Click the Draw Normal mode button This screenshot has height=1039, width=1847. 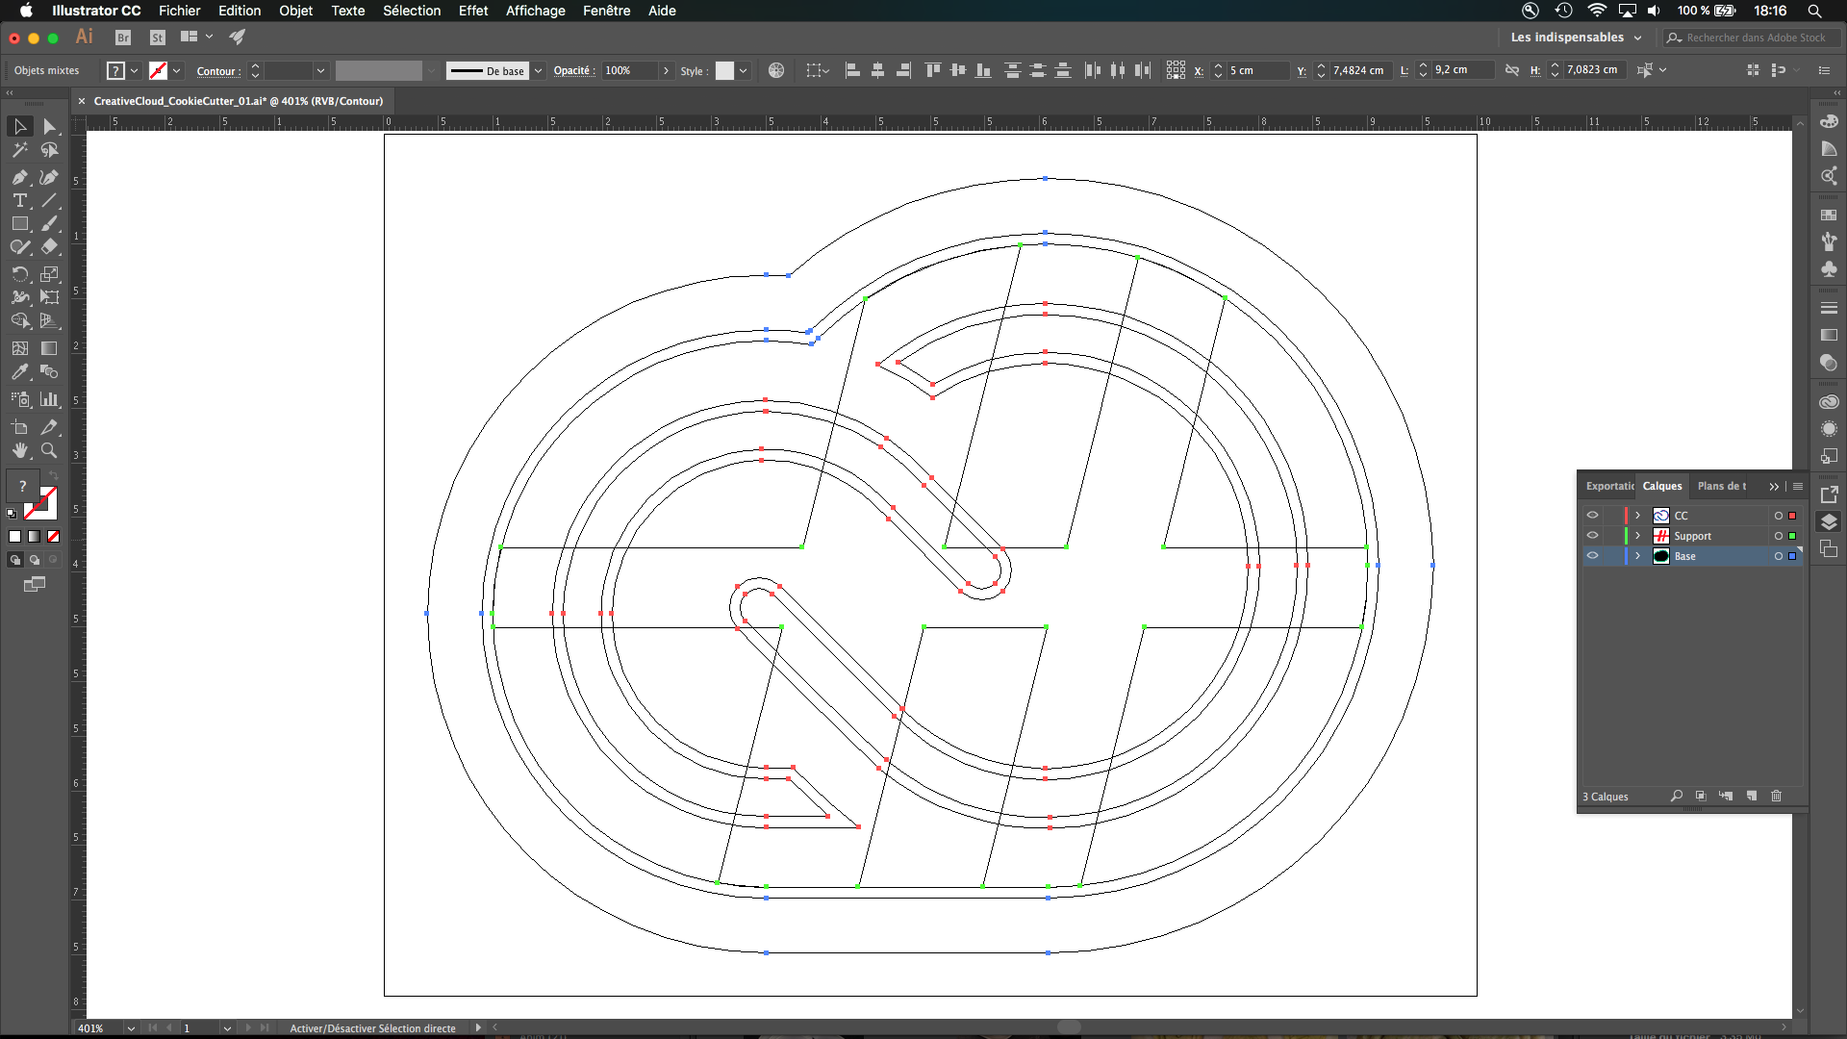tap(15, 560)
